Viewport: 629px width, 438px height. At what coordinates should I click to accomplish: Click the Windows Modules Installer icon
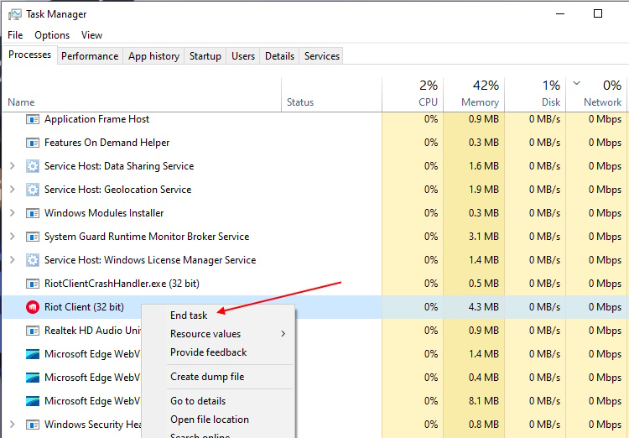click(33, 213)
